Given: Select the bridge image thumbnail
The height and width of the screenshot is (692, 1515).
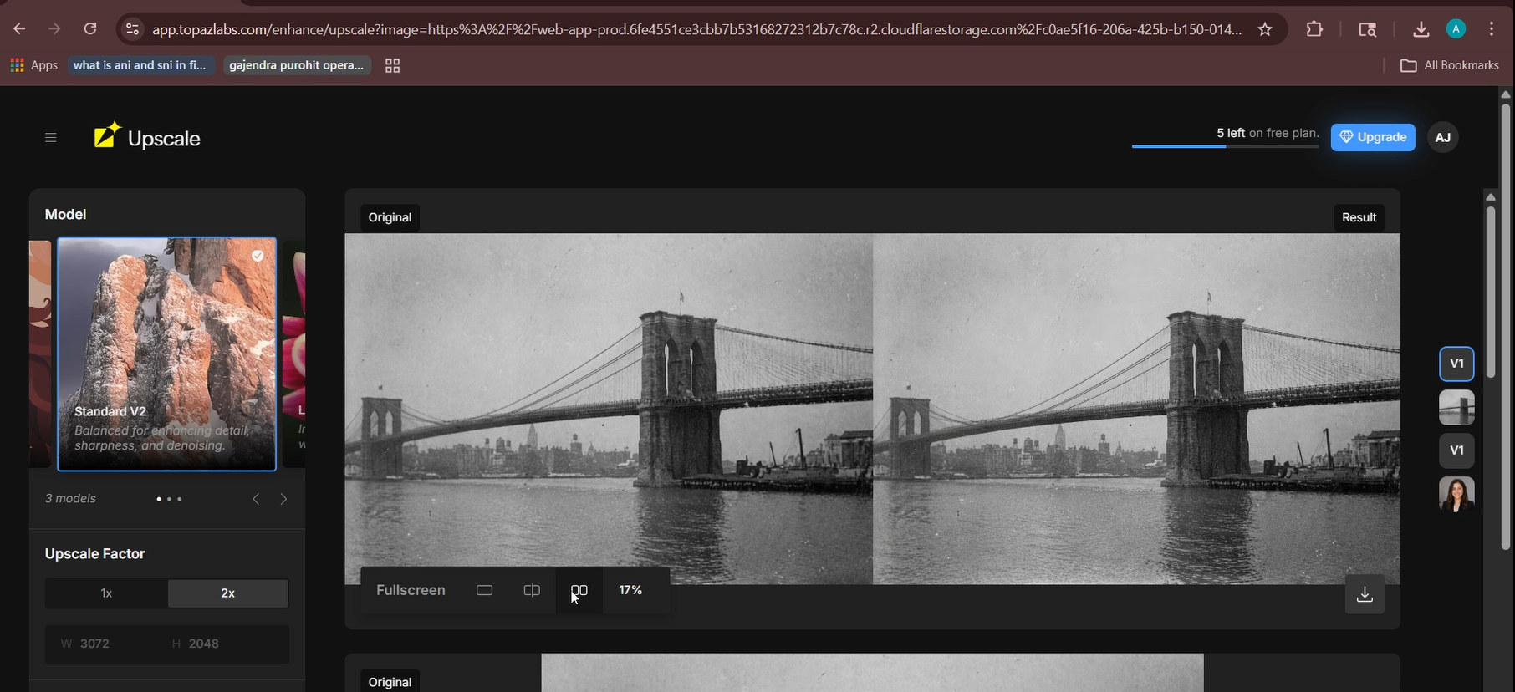Looking at the screenshot, I should (1456, 407).
